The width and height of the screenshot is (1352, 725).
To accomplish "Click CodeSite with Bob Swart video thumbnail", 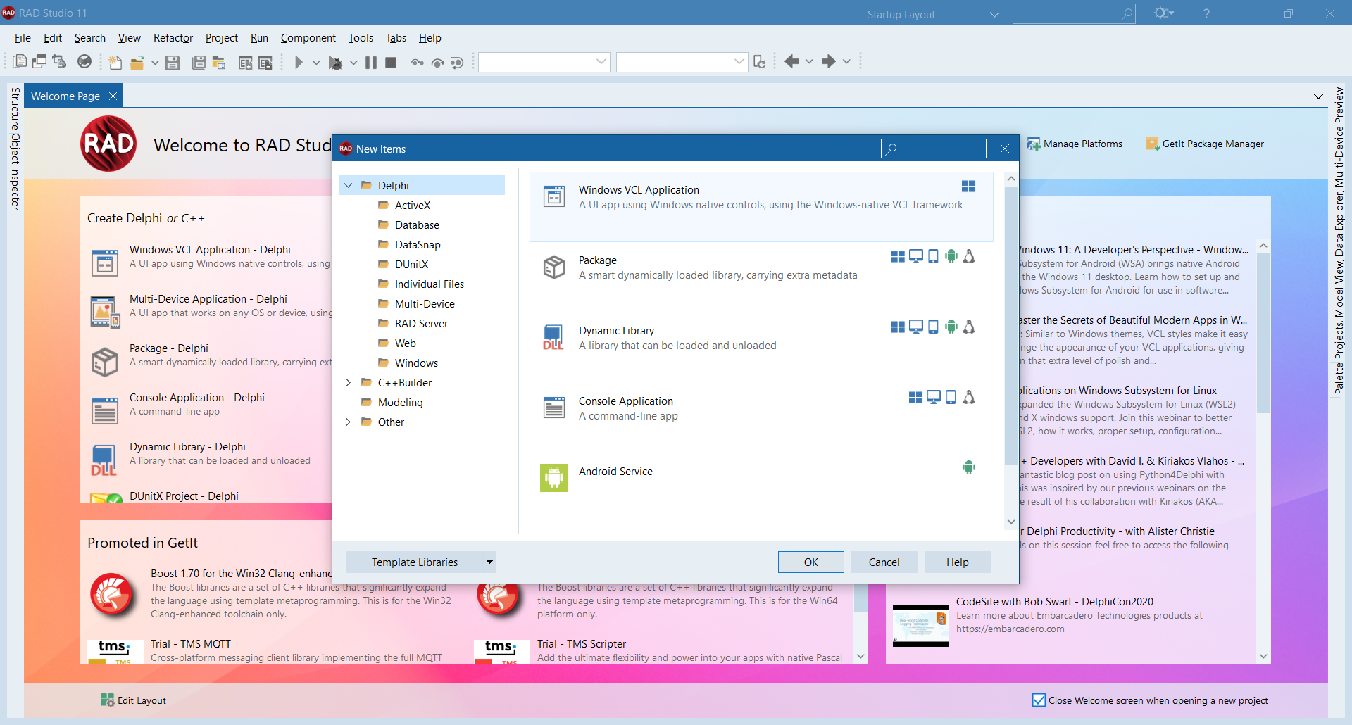I will coord(921,624).
